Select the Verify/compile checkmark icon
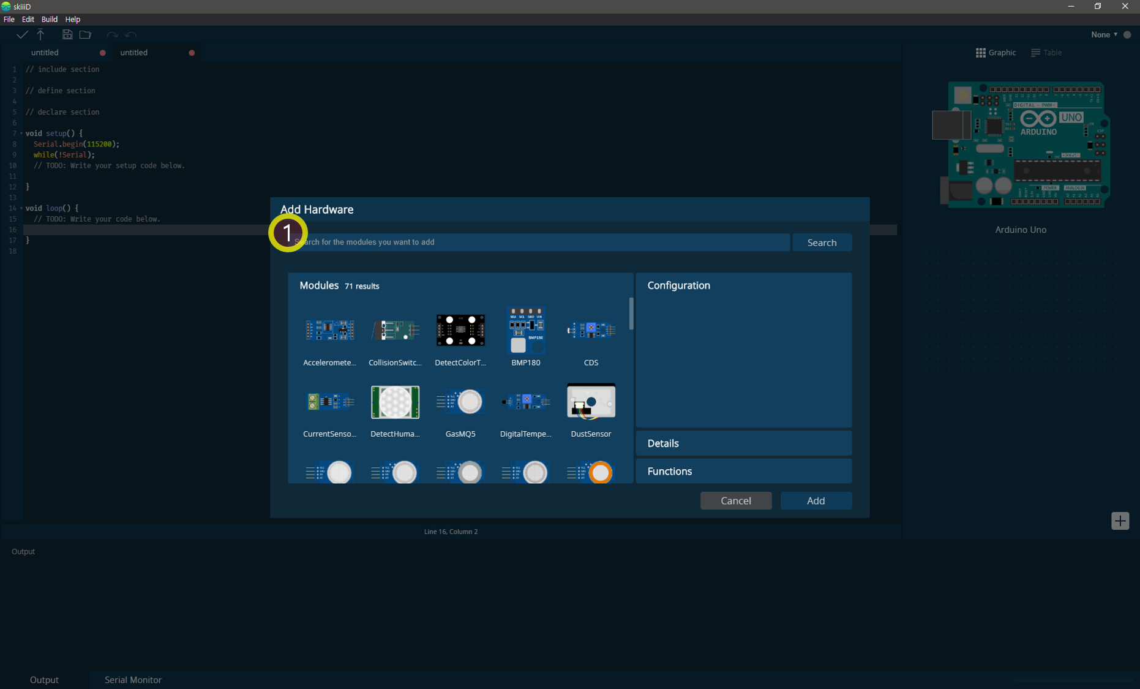Screen dimensions: 1140x689 point(22,35)
